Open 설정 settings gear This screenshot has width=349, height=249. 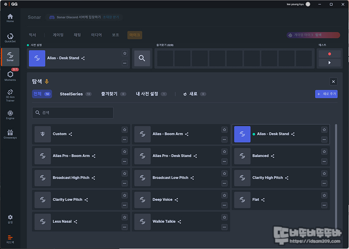coord(10,219)
